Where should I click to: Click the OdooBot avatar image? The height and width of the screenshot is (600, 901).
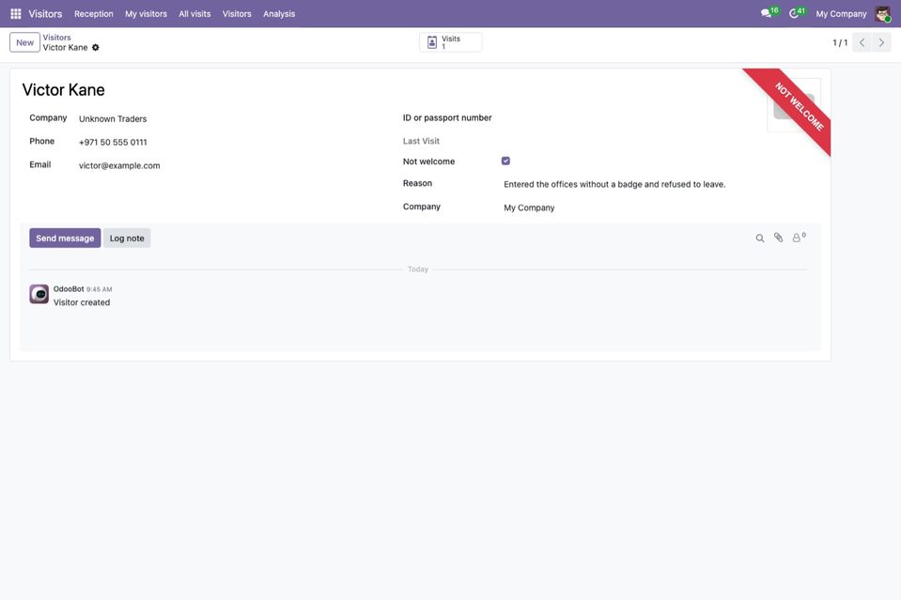[x=39, y=294]
